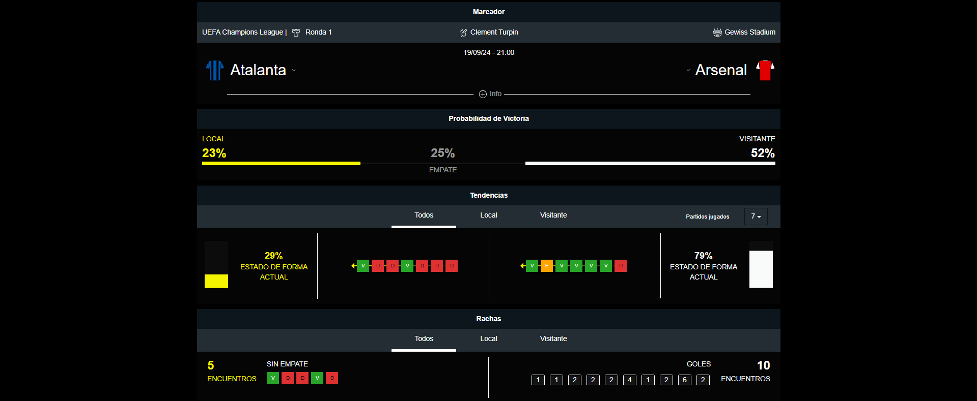Click the stadium icon next to Gewiss Stadium
This screenshot has width=977, height=401.
point(717,33)
